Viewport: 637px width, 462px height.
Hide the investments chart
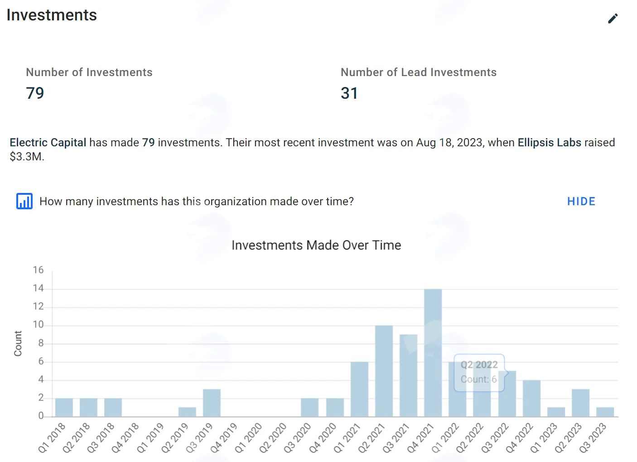point(581,201)
